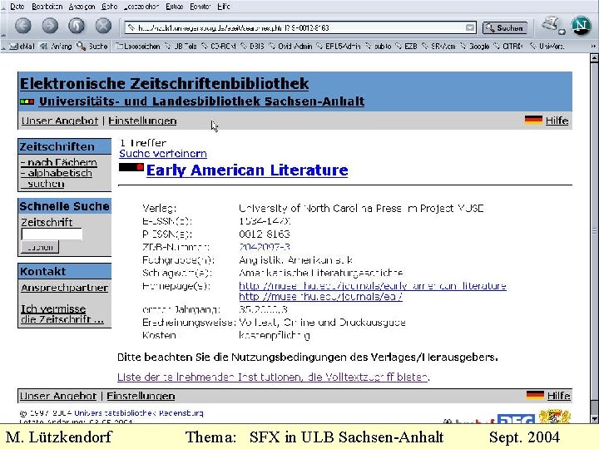Open the Gehe menu
This screenshot has height=449, width=599.
(x=109, y=7)
